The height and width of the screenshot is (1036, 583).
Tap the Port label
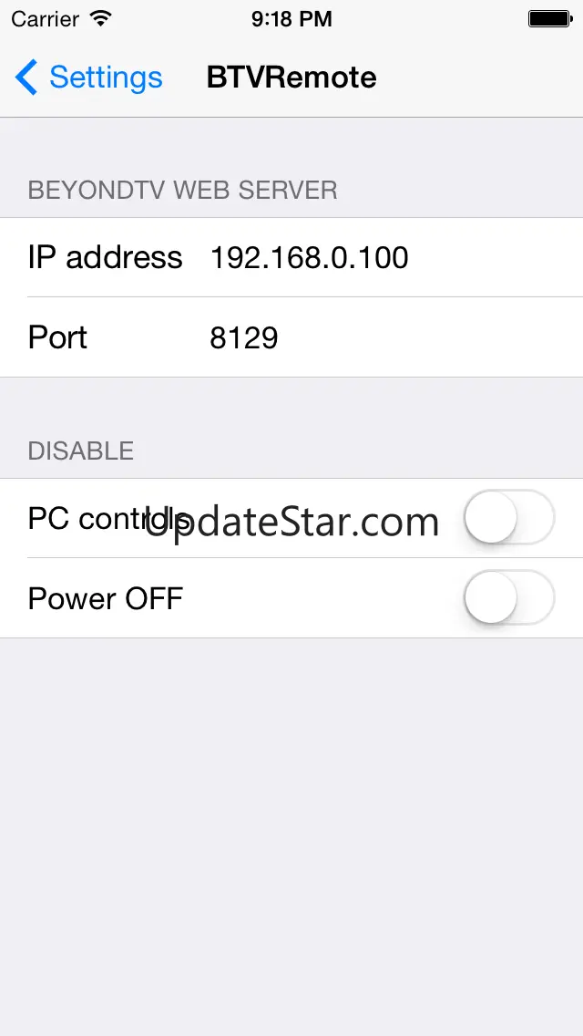click(x=57, y=337)
